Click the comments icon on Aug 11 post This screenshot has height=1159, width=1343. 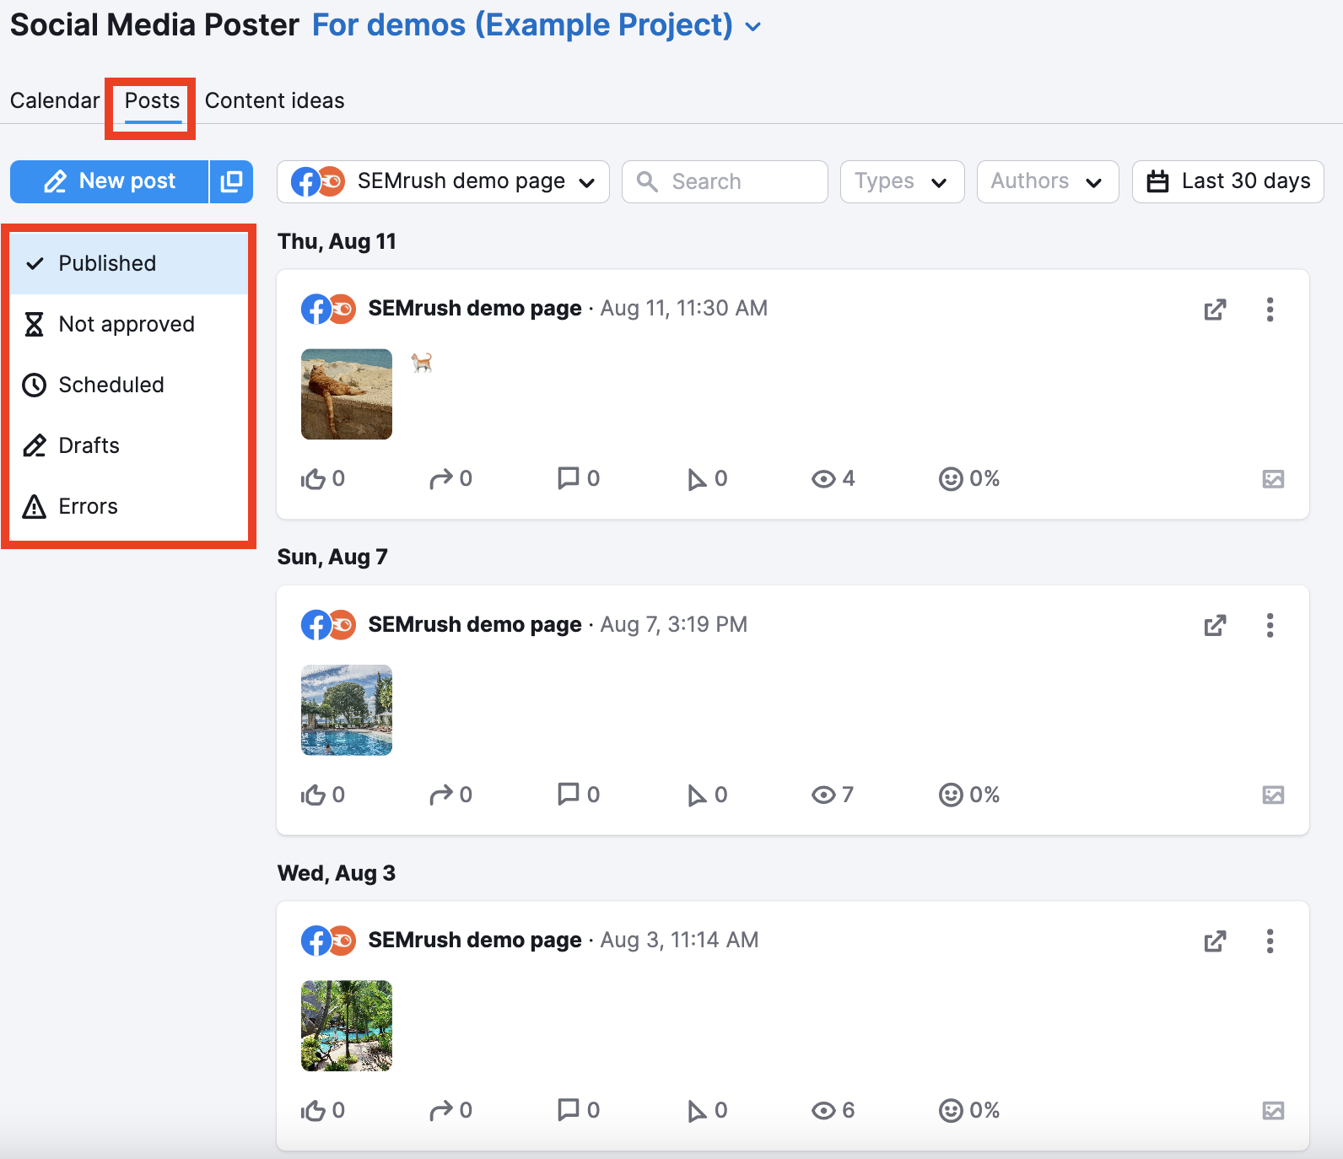(569, 478)
